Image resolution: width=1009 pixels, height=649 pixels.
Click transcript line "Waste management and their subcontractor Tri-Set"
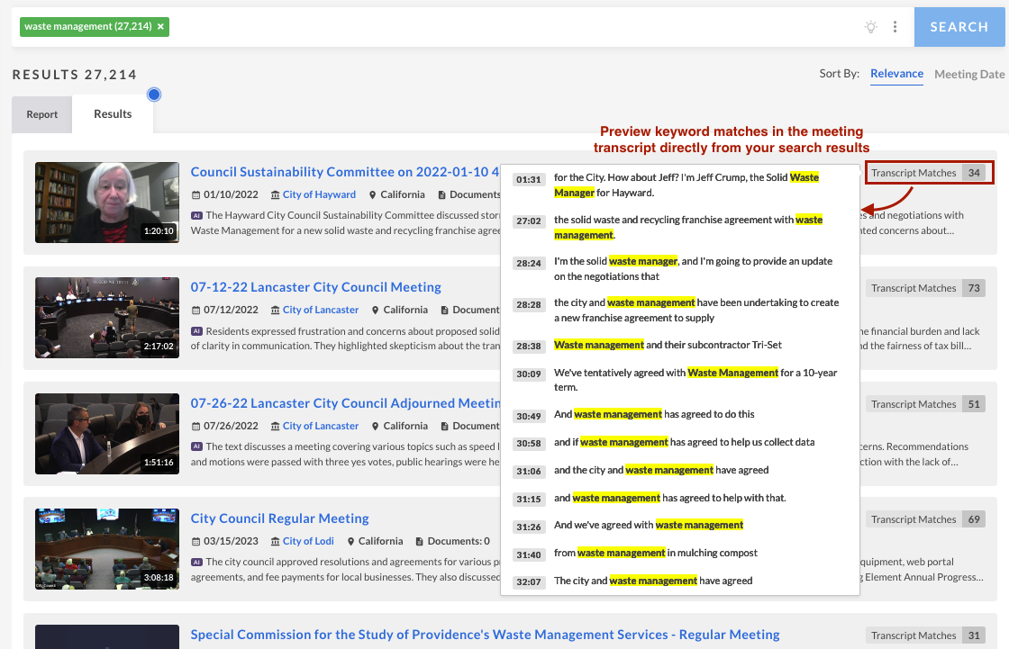(x=668, y=345)
